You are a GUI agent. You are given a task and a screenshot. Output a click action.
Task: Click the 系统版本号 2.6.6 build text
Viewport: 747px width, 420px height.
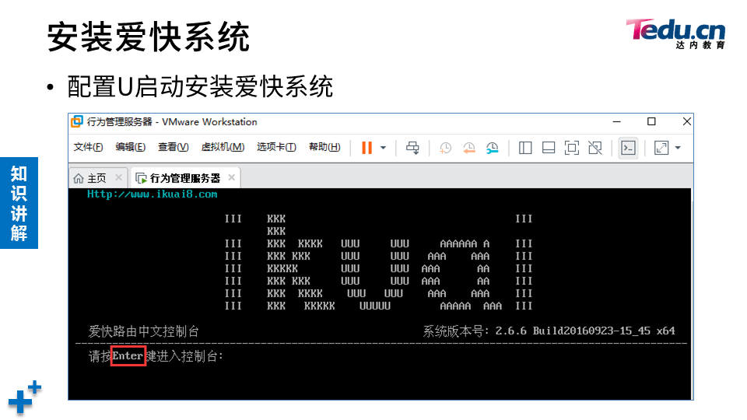coord(549,331)
